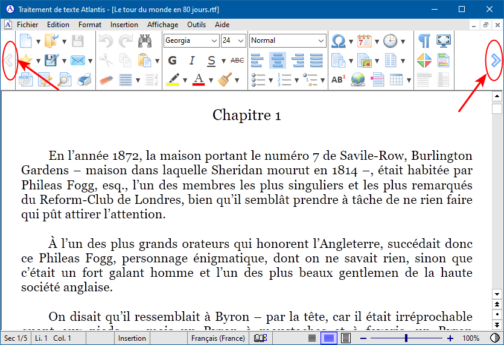Insert a table with the grid icon
The image size is (504, 345).
tap(397, 80)
